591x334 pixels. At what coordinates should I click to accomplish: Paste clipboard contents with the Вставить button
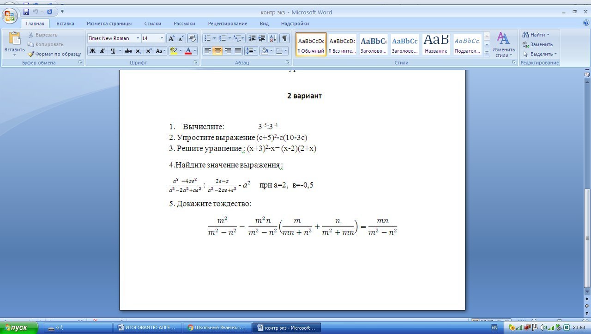[14, 44]
